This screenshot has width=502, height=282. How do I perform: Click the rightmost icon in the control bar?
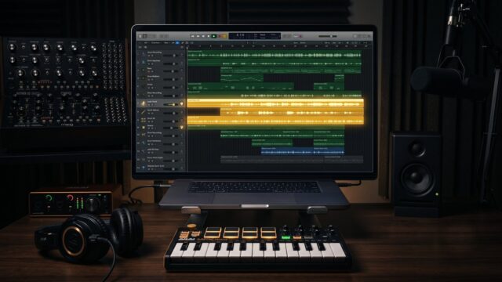(369, 36)
